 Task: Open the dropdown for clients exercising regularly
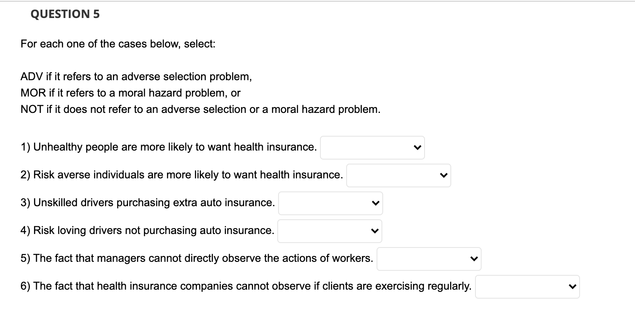point(527,287)
